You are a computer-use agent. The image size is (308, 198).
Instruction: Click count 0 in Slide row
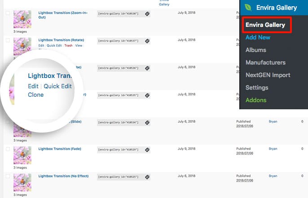coord(302,121)
